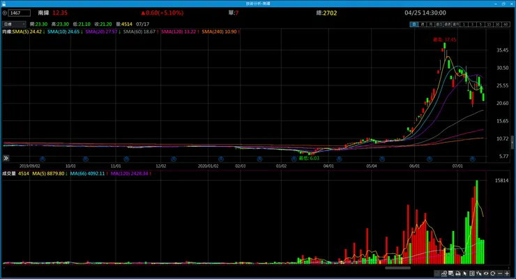Select the 日 (daily) timeframe tab
Image resolution: width=516 pixels, height=279 pixels.
tap(414, 24)
